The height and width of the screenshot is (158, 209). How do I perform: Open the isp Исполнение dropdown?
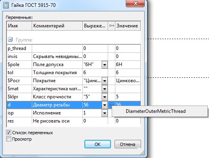pos(104,113)
